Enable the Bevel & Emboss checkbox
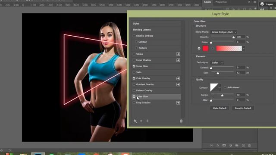The width and height of the screenshot is (276, 155). (134, 36)
